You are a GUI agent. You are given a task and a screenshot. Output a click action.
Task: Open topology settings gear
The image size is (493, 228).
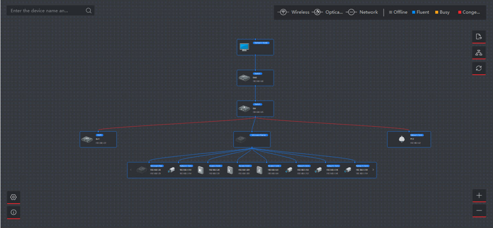14,197
